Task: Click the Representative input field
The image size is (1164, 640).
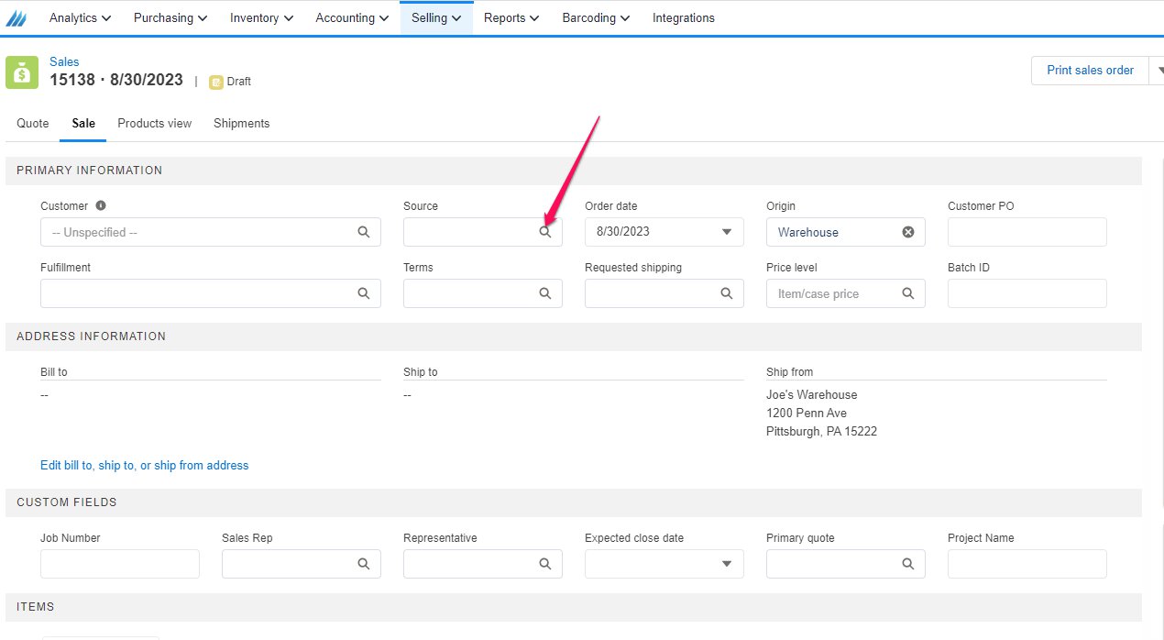Action: coord(483,564)
